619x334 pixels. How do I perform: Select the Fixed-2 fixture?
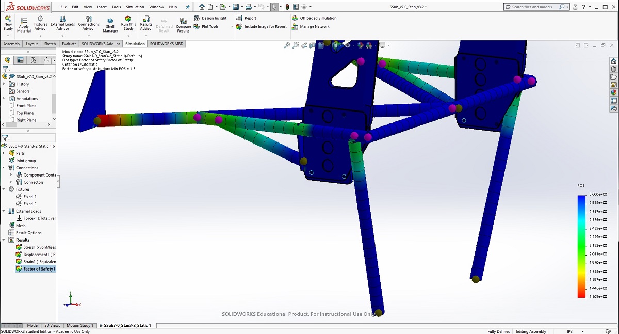26,204
